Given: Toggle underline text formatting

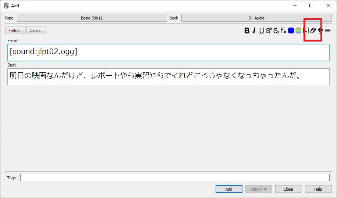Looking at the screenshot, I should [x=261, y=31].
